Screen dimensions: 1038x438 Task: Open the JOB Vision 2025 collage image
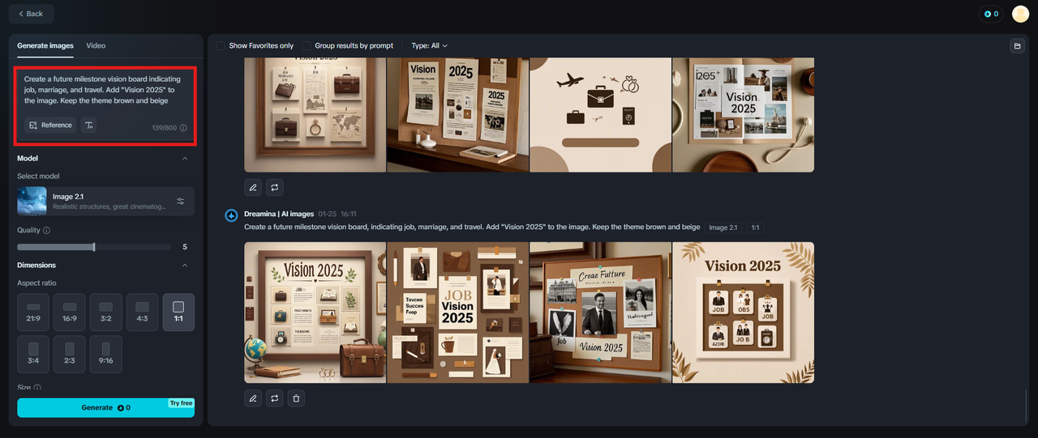[458, 313]
